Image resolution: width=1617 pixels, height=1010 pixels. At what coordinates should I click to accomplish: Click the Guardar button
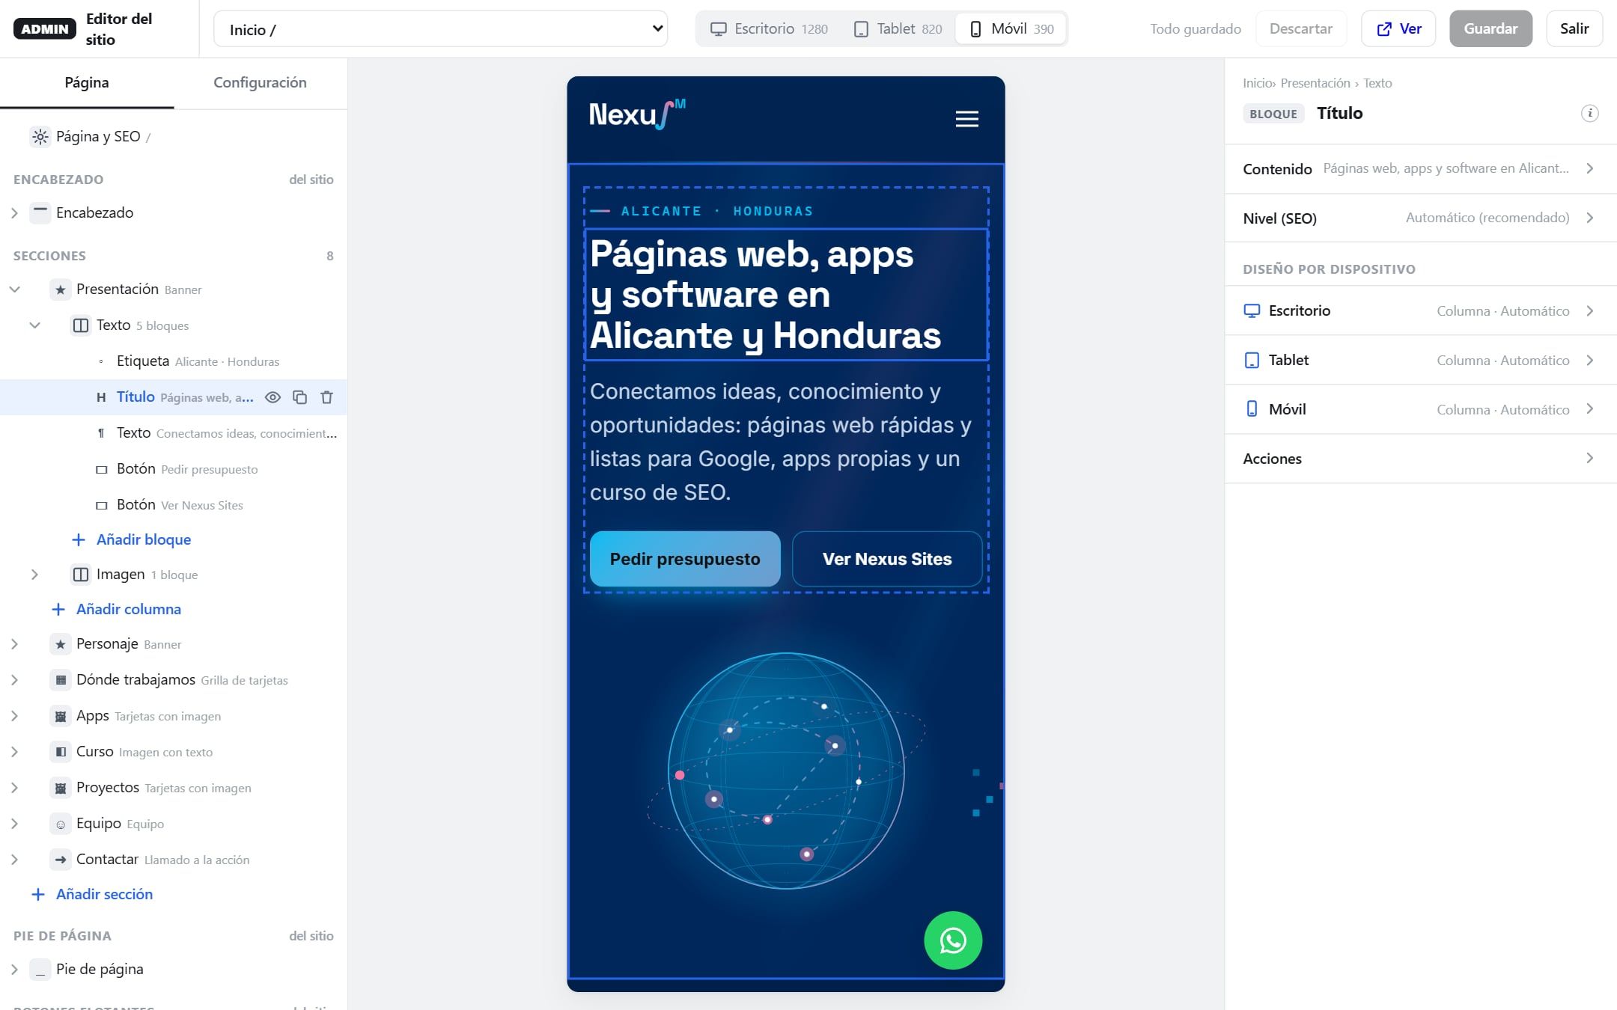(1490, 29)
